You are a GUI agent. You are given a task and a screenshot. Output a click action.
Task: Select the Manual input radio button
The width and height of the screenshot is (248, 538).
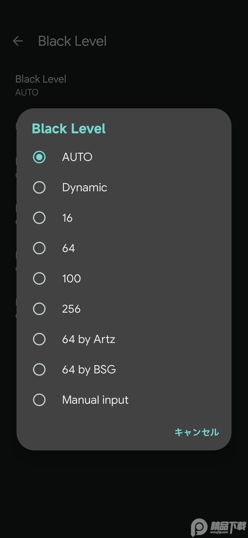(39, 400)
